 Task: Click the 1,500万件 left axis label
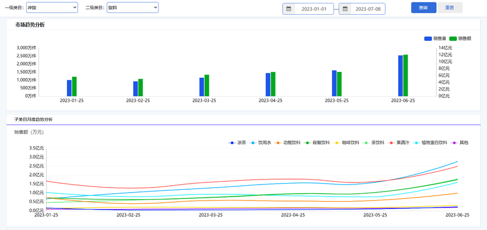coord(26,72)
